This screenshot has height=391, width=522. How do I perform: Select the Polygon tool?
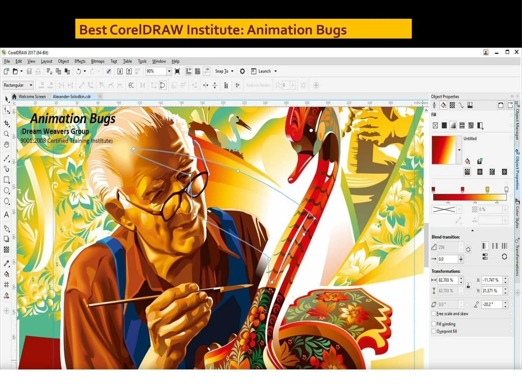click(x=6, y=201)
